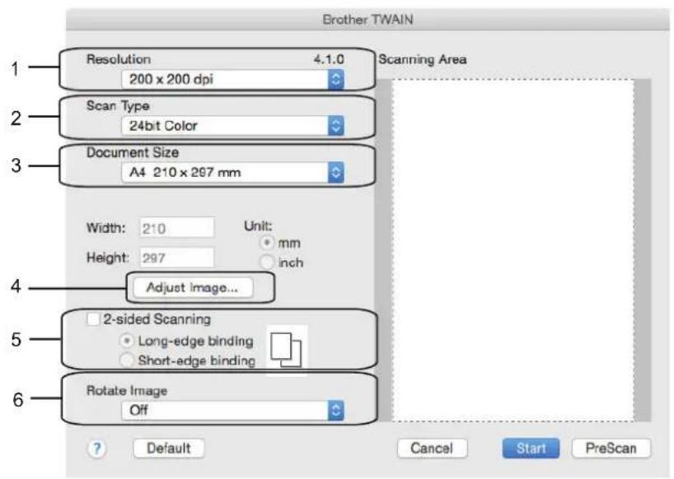Click inside the Scanning Area preview

(513, 250)
